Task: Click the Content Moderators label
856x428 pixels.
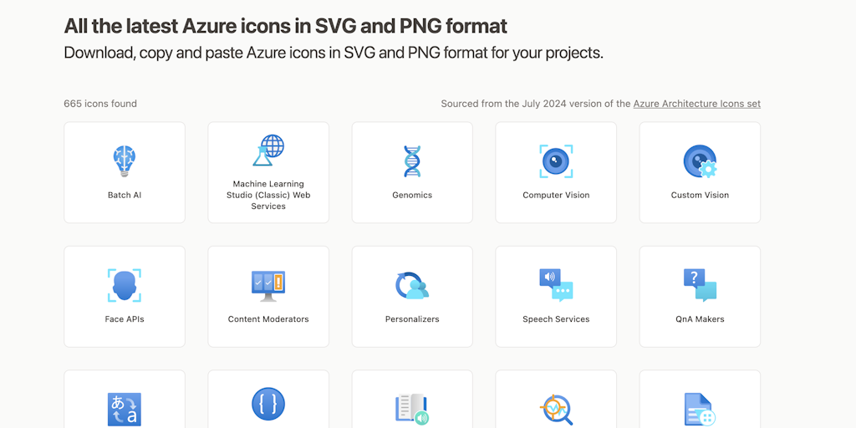Action: [268, 318]
